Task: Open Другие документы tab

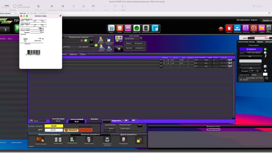Action: 128,134
